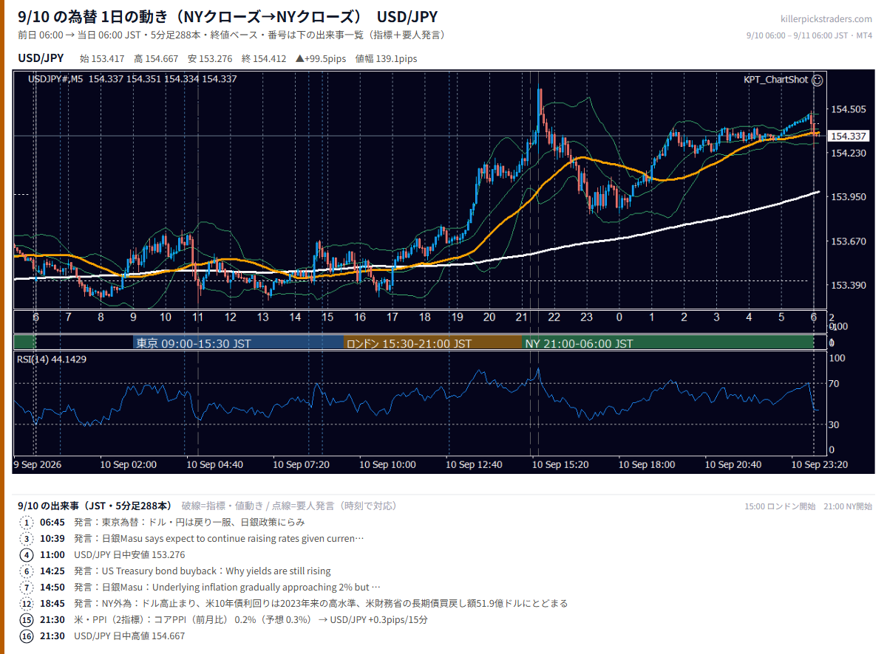Click the RSI(14) 44.1429 indicator label
Image resolution: width=887 pixels, height=654 pixels.
[52, 359]
